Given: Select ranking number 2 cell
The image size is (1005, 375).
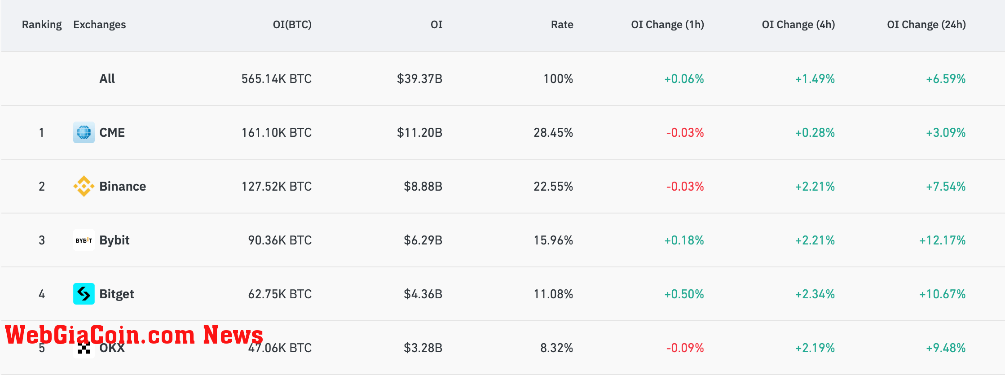Looking at the screenshot, I should pos(42,186).
